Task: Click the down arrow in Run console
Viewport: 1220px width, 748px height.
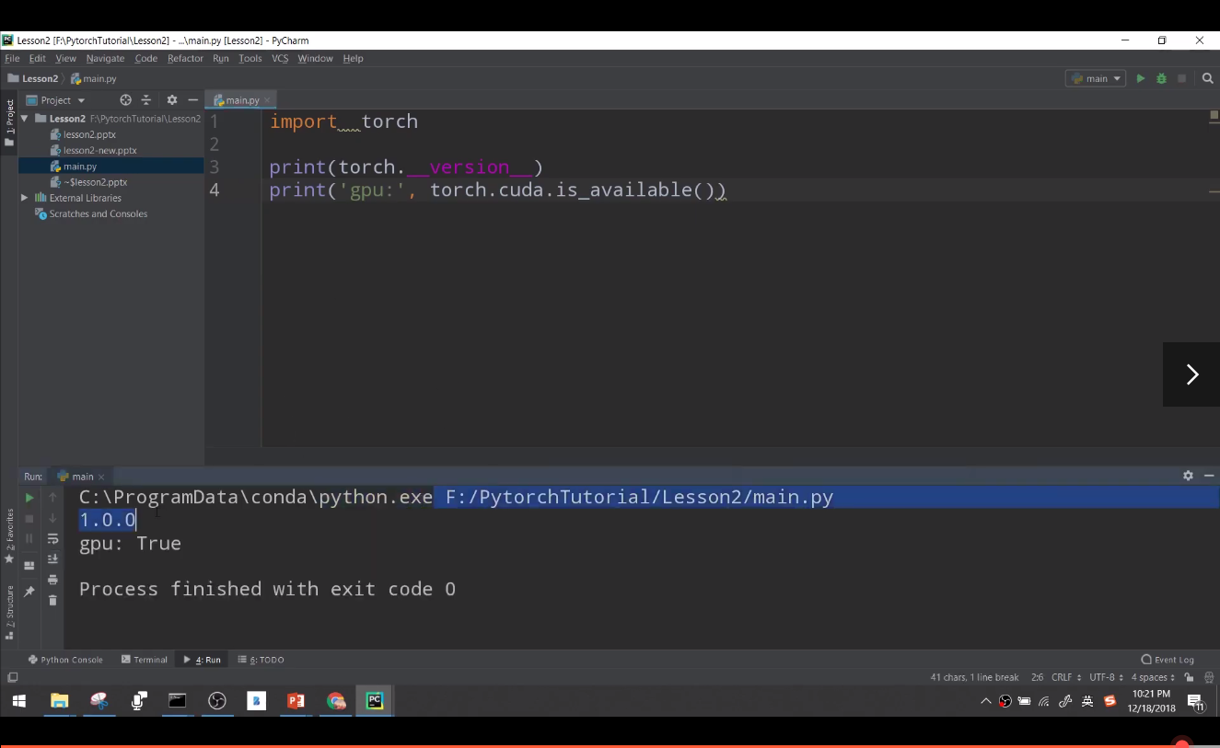Action: pos(52,519)
